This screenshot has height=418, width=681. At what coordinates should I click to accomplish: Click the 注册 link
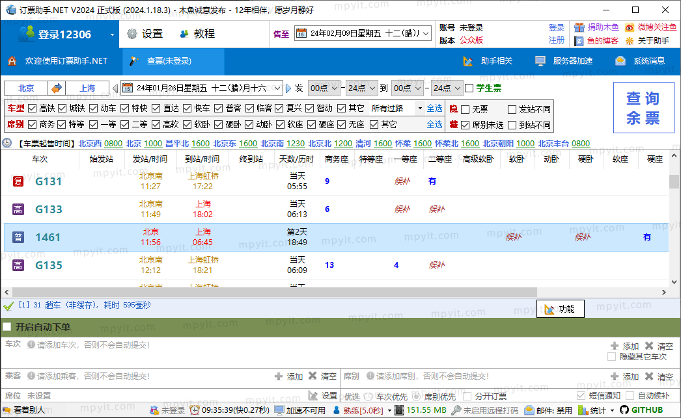click(557, 40)
